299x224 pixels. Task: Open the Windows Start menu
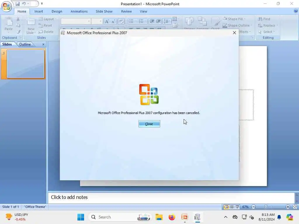(x=81, y=217)
